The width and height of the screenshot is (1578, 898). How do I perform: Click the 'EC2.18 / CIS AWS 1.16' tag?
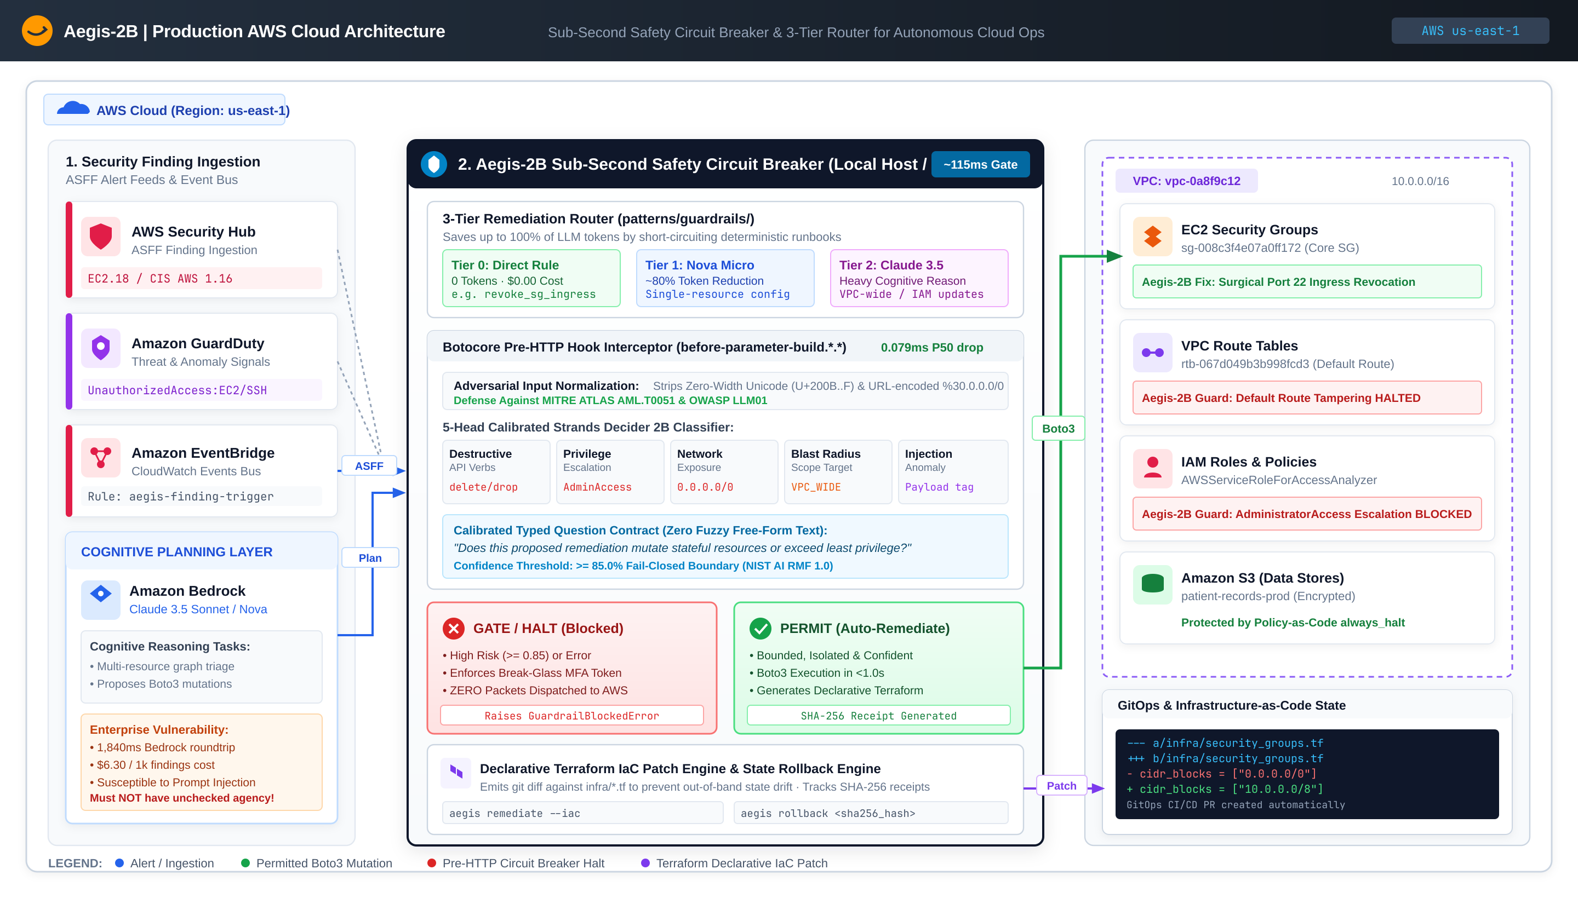click(x=201, y=278)
